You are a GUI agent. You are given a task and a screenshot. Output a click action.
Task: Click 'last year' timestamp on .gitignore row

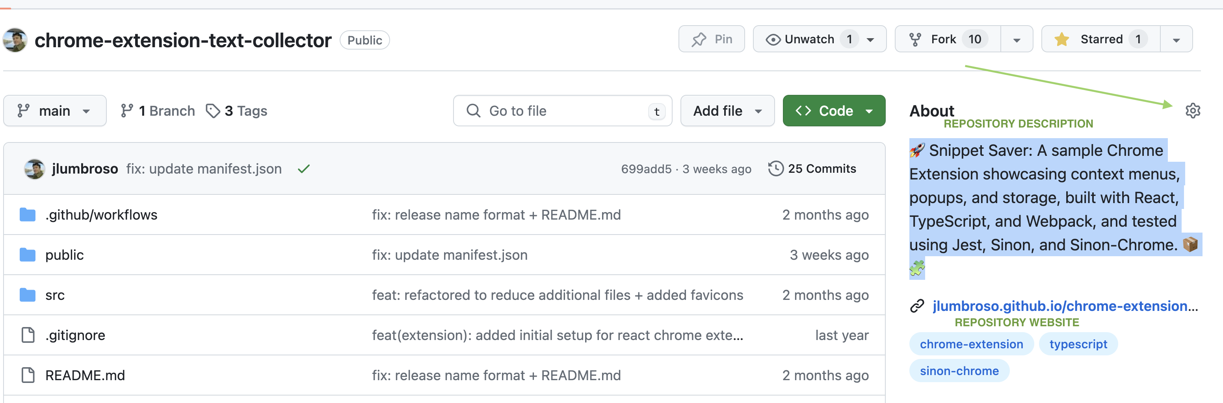click(842, 335)
